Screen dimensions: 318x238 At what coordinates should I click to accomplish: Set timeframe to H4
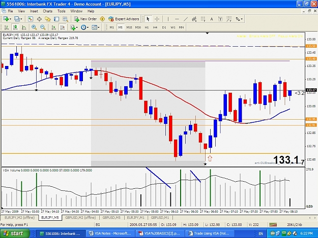155,27
